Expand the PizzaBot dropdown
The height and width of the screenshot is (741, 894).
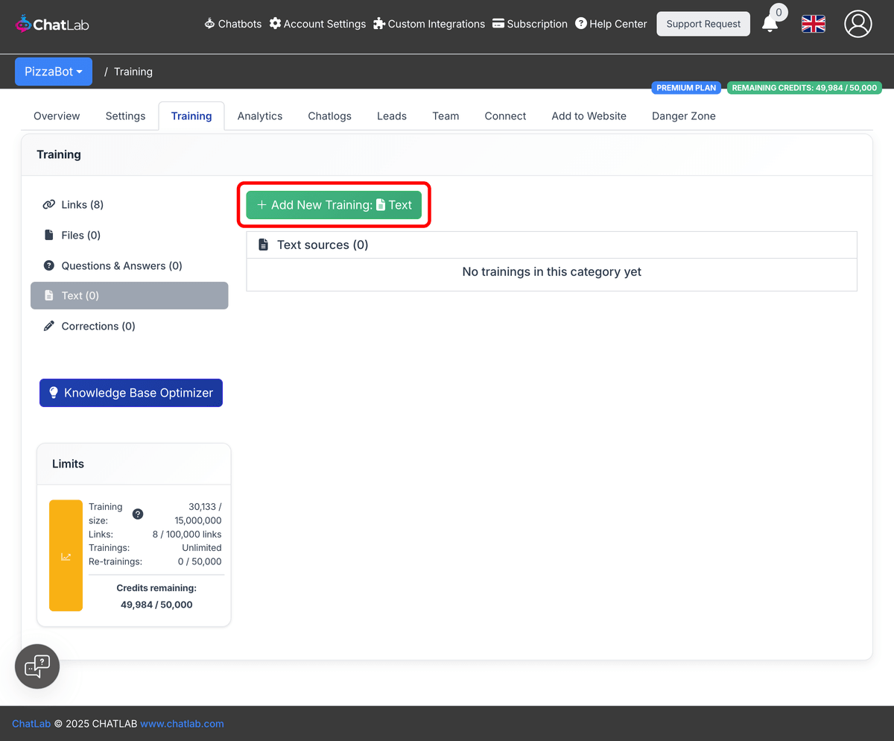tap(54, 72)
